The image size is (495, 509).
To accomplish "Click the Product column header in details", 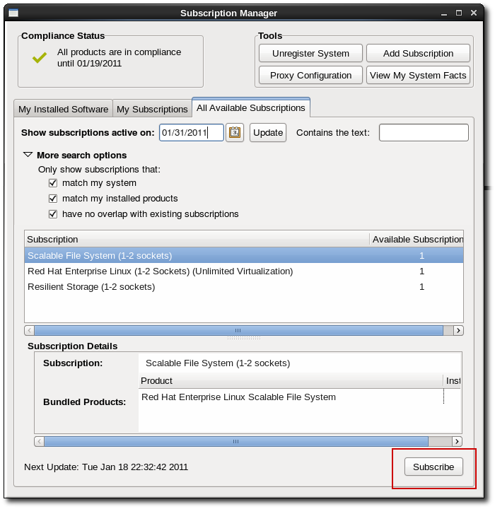I will 291,380.
